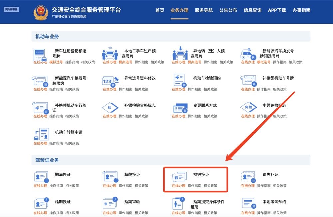Image resolution: width=333 pixels, height=217 pixels.
Task: Open the 办事指南 nav tab
Action: tap(302, 10)
